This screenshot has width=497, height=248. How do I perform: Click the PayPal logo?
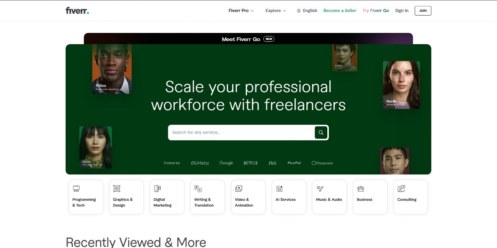(x=294, y=163)
